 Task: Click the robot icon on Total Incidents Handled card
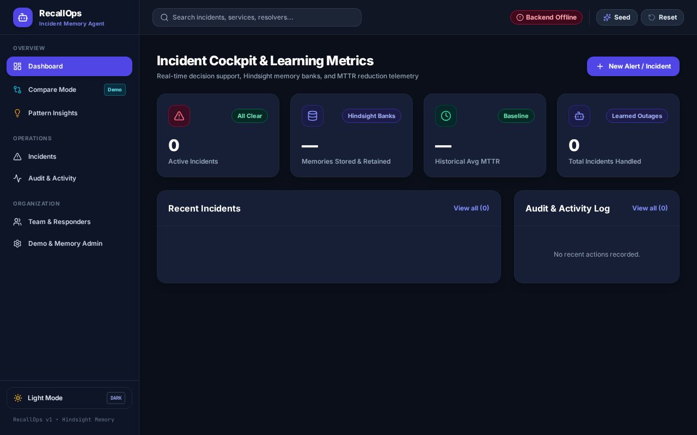click(579, 116)
